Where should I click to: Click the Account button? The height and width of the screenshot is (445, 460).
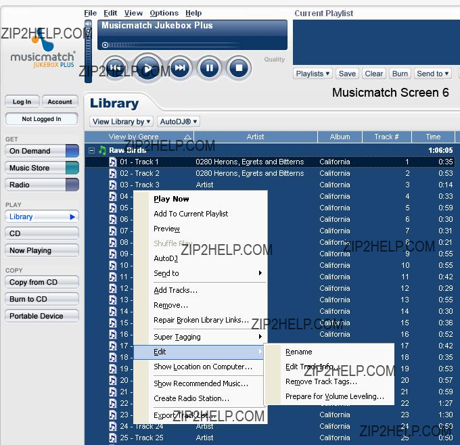click(60, 102)
